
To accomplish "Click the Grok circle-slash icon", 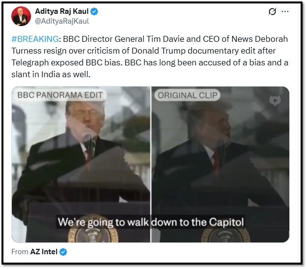I will pos(272,11).
